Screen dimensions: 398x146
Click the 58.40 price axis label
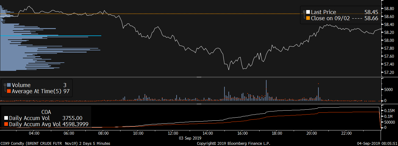coord(389,24)
